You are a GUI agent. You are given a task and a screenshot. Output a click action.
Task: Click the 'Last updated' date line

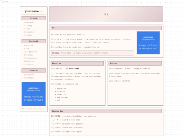click(x=119, y=81)
